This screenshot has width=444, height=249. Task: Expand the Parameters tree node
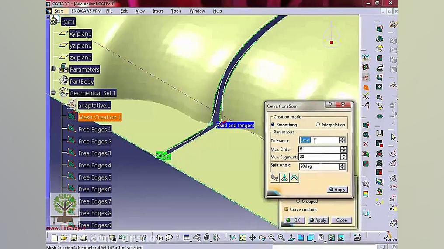[x=53, y=68]
